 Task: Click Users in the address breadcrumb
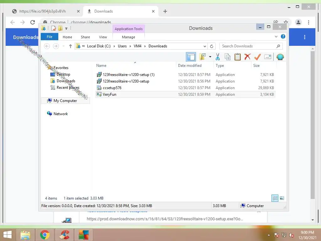tap(122, 46)
